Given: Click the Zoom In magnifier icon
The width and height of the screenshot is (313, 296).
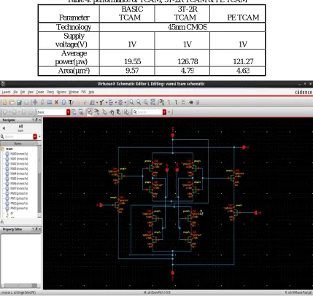Looking at the screenshot, I should point(131,102).
